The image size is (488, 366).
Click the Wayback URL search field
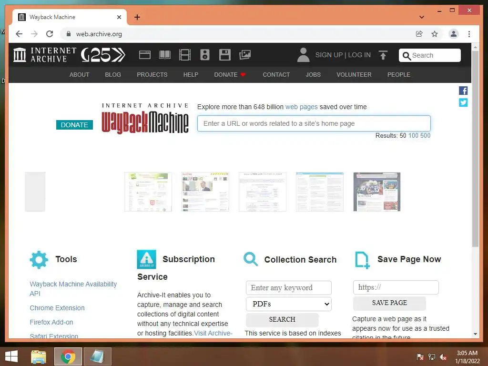coord(314,123)
